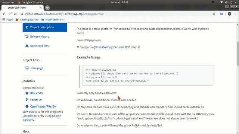This screenshot has height=134, width=239.
Task: Click the pyperclip.paste() code line
Action: [101, 77]
